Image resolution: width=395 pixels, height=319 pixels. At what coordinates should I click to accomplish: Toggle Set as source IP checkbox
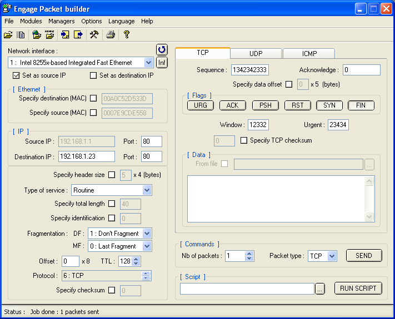tap(16, 75)
